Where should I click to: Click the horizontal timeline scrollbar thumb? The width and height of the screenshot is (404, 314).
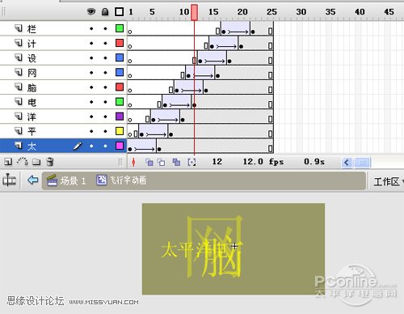point(363,163)
